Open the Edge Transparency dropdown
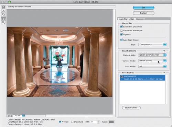 point(152,44)
